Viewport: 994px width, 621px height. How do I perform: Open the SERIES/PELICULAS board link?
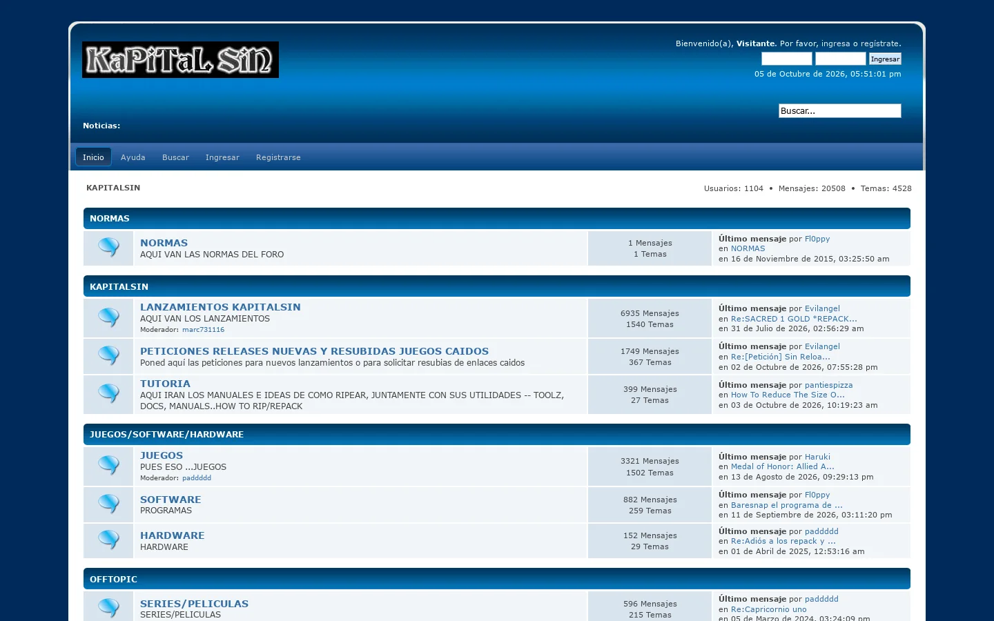(x=194, y=604)
